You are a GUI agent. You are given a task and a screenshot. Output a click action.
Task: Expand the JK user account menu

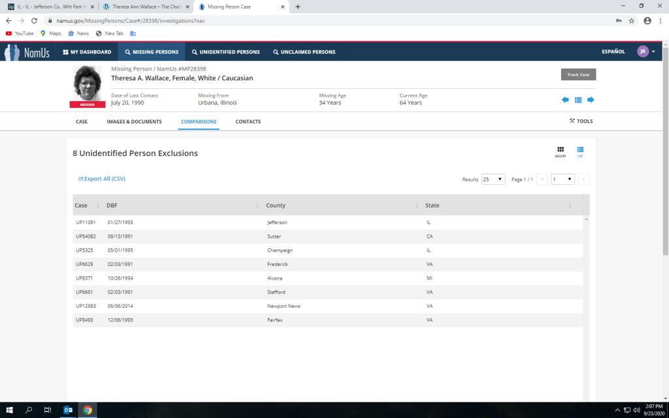(646, 52)
